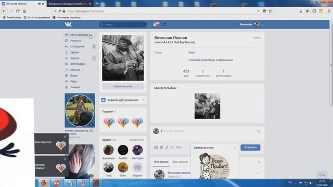
Task: Click the browser Back arrow
Action: [4, 11]
